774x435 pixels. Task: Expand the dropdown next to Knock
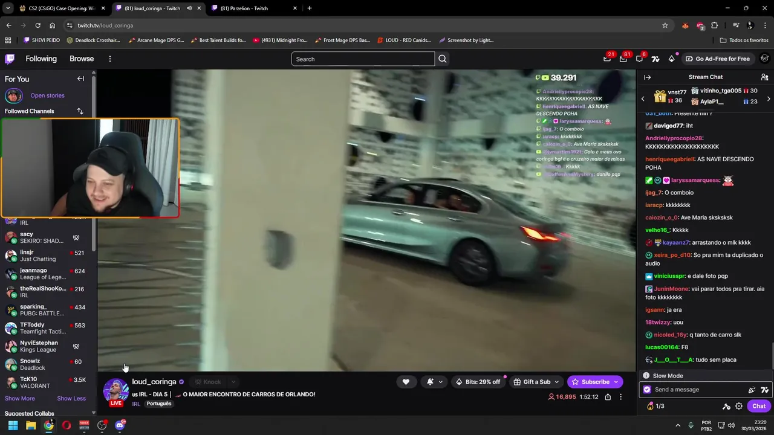tap(233, 382)
